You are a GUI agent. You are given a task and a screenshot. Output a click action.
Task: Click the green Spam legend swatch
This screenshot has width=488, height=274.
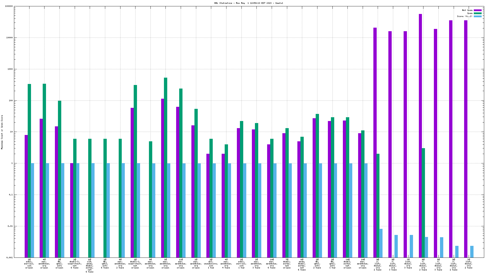click(478, 13)
